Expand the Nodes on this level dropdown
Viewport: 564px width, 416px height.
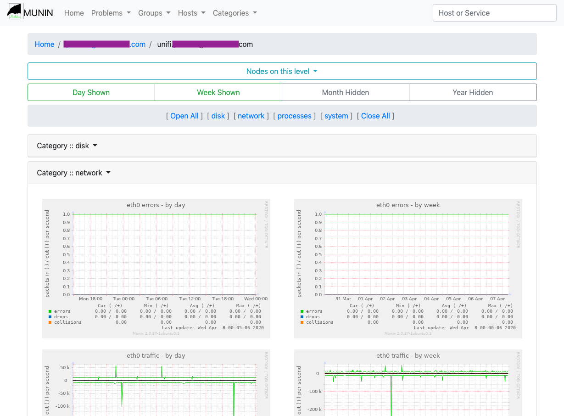(x=282, y=71)
